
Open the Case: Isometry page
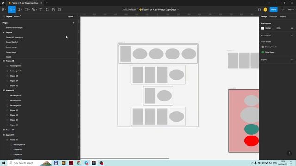point(12,47)
